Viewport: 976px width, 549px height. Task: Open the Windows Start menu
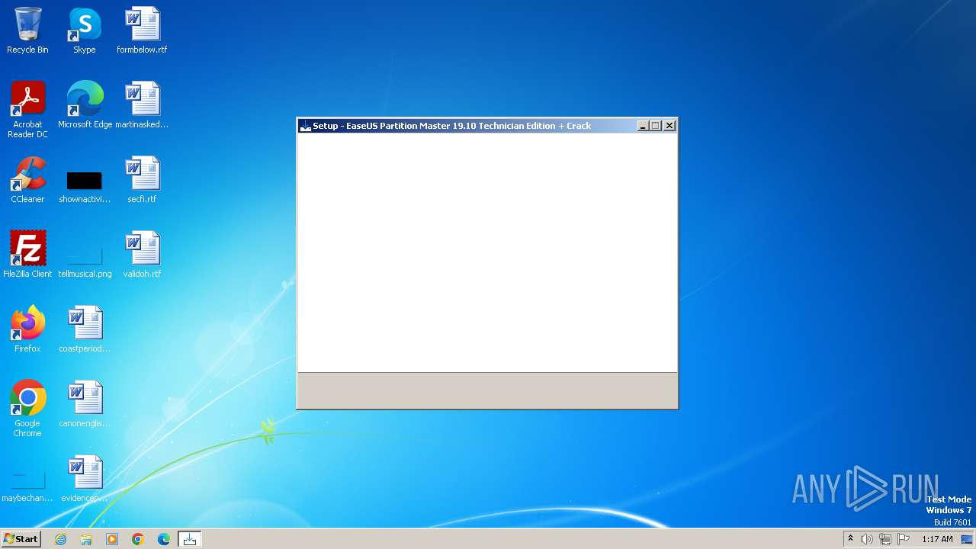coord(21,539)
